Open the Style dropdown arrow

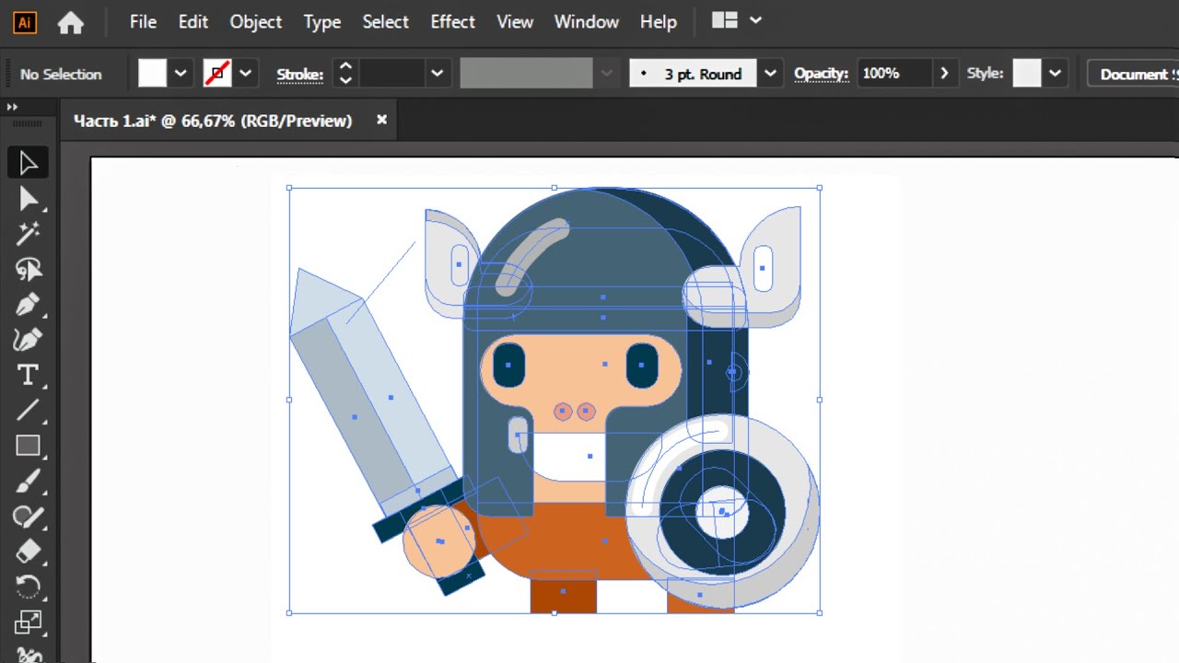(x=1055, y=74)
